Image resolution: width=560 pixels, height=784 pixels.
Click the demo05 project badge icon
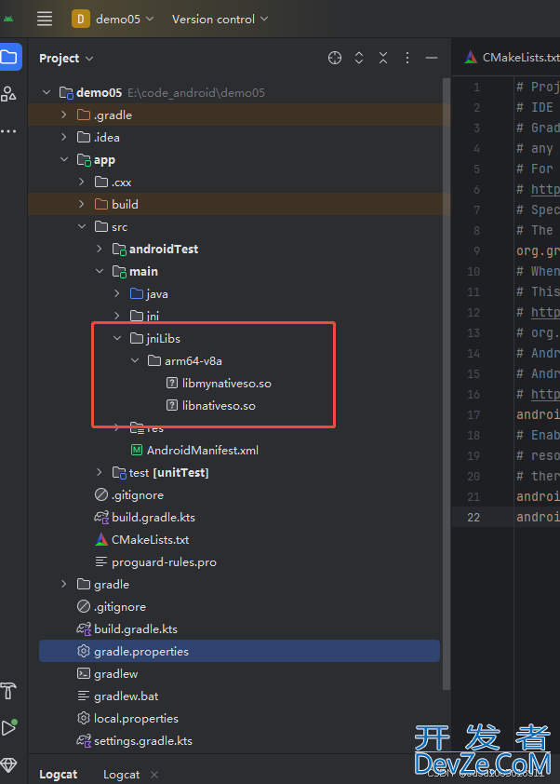pyautogui.click(x=80, y=19)
